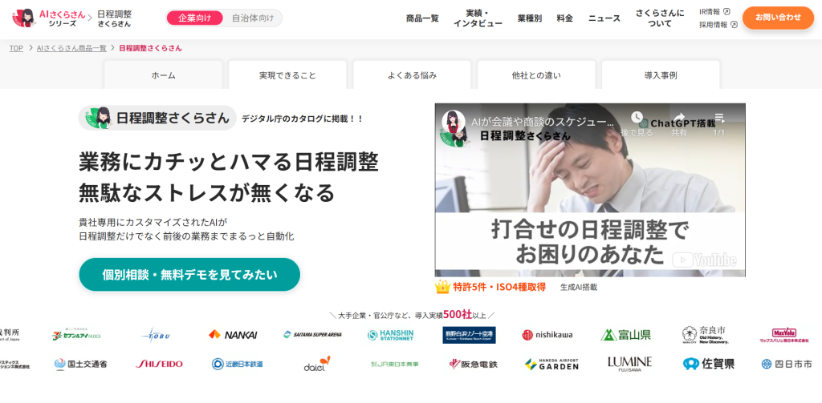Play the 打合せの日程調整 video thumbnail
822x403 pixels.
[x=590, y=190]
